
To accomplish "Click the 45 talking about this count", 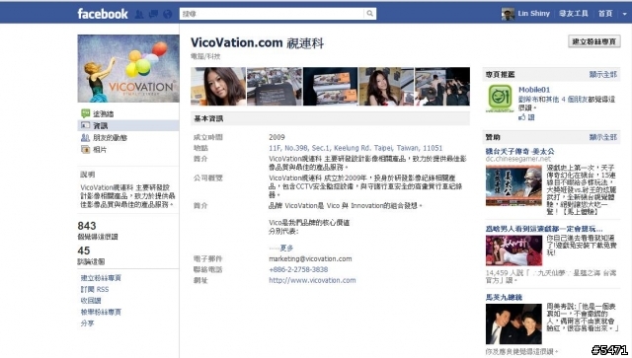I will pyautogui.click(x=83, y=251).
